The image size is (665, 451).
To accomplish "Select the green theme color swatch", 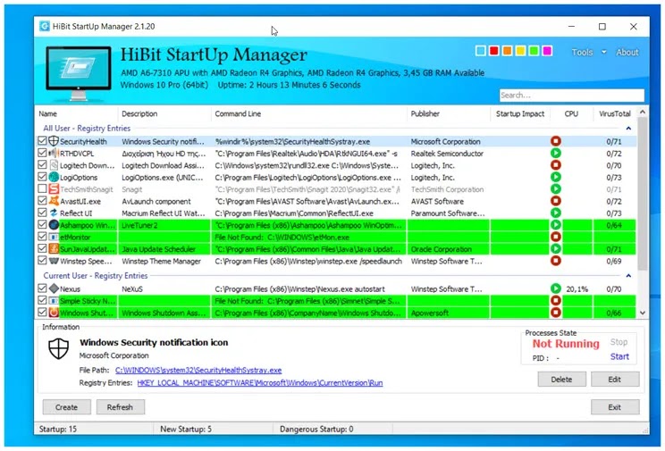I will coord(534,51).
